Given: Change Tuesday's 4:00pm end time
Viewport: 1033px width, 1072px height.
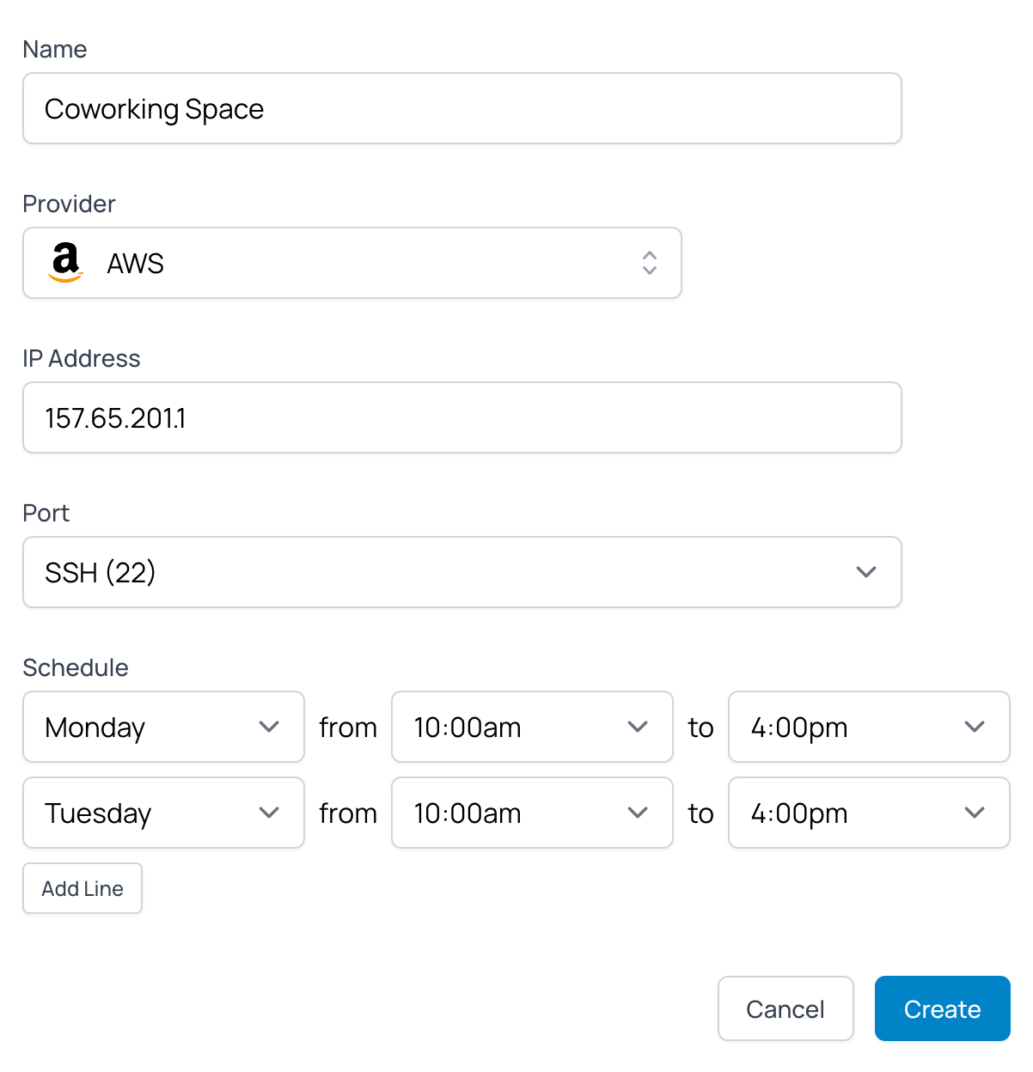Looking at the screenshot, I should 869,813.
